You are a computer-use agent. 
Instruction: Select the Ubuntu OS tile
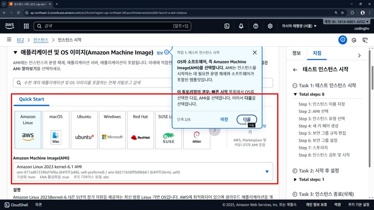click(x=84, y=130)
